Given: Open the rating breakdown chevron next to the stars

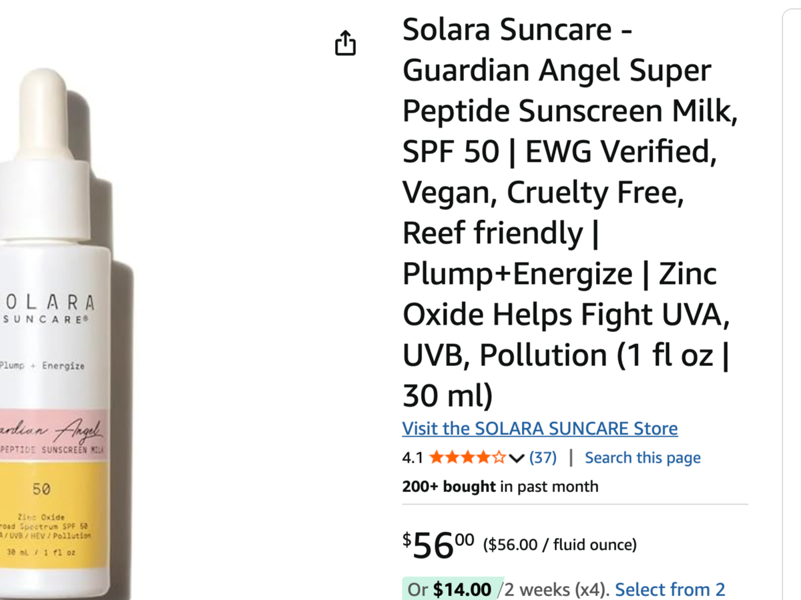Looking at the screenshot, I should (517, 458).
